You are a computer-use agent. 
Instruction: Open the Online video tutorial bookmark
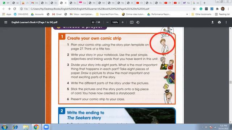[133, 14]
